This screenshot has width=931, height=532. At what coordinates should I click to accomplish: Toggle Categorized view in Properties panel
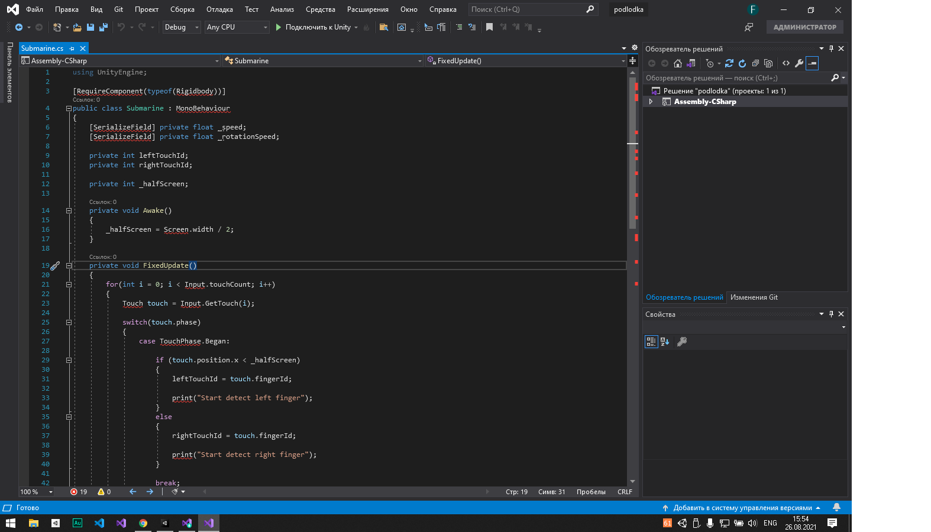[651, 342]
